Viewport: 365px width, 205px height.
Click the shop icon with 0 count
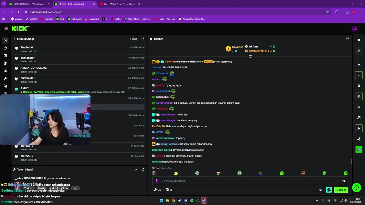tap(169, 190)
